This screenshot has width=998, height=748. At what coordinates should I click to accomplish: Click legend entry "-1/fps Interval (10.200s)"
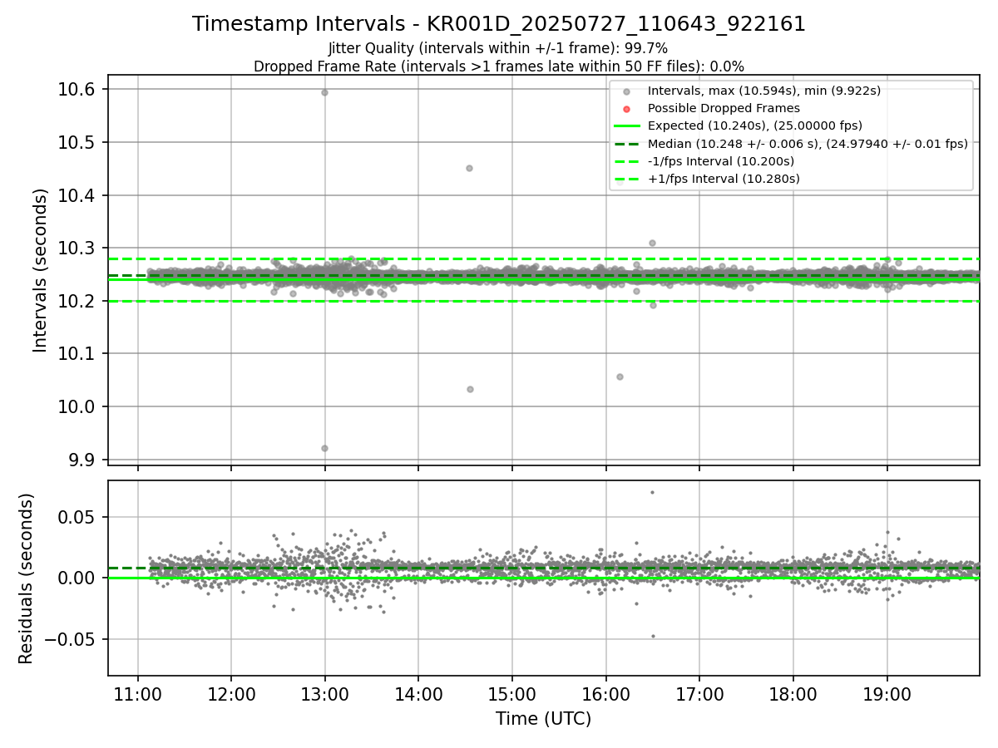[721, 161]
